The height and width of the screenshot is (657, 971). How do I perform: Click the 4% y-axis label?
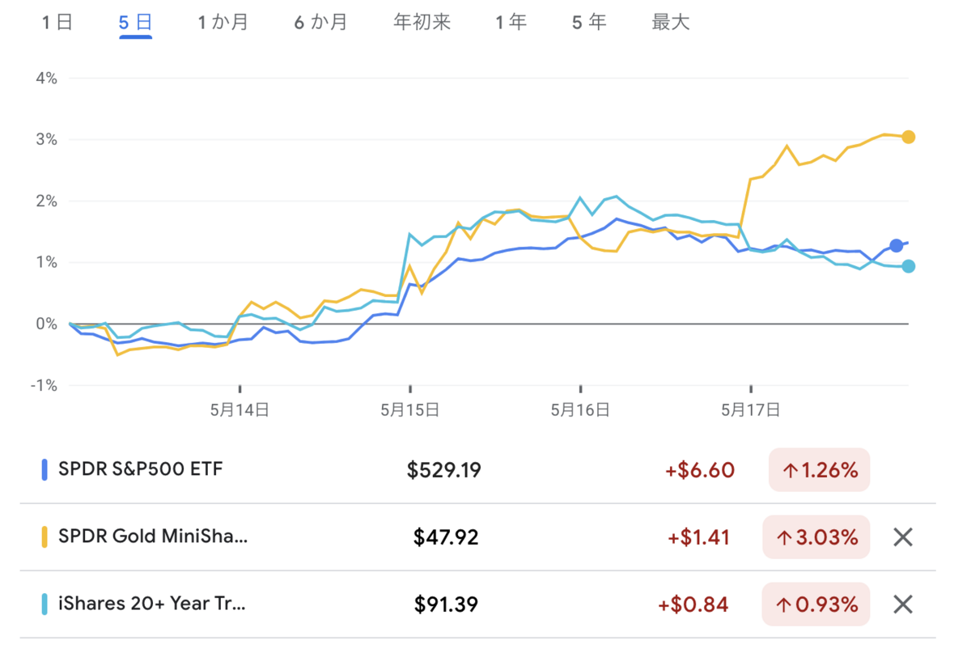(x=46, y=78)
